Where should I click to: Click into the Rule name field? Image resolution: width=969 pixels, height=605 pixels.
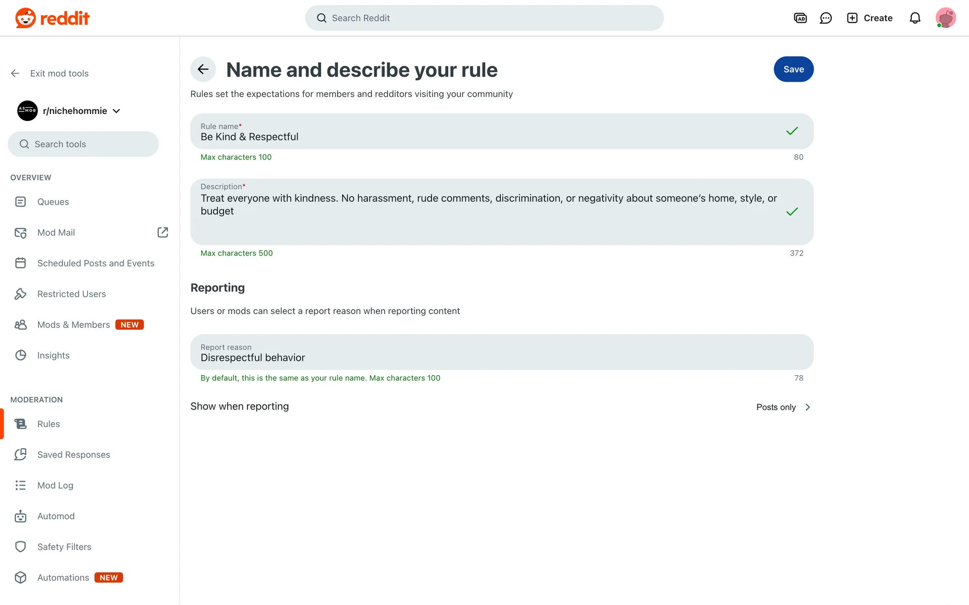point(484,137)
